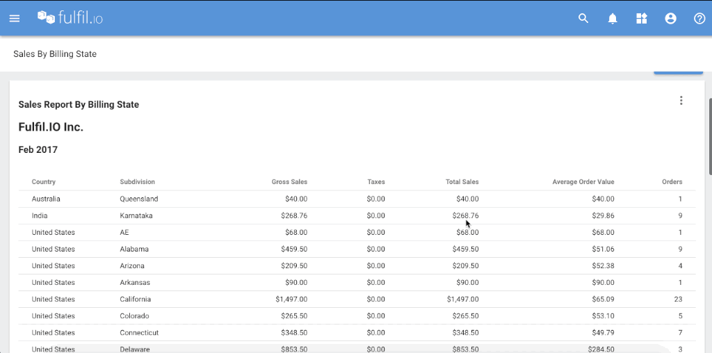712x353 pixels.
Task: Select the Australia country cell
Action: click(x=46, y=199)
